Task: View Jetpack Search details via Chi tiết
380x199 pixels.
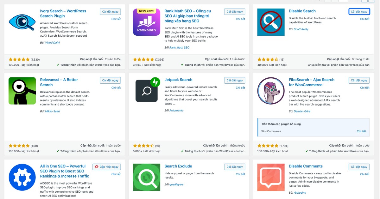Action: (241, 87)
